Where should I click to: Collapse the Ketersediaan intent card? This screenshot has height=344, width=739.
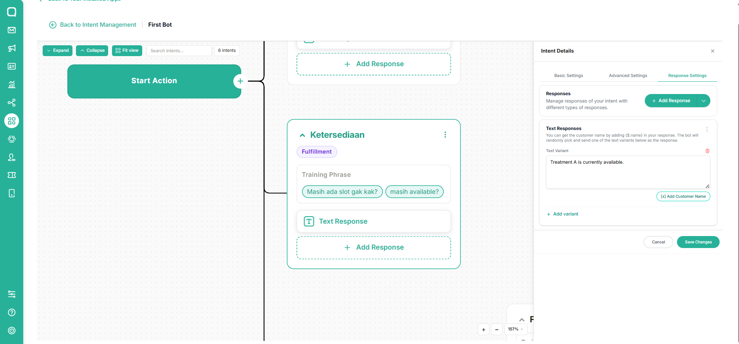tap(302, 135)
